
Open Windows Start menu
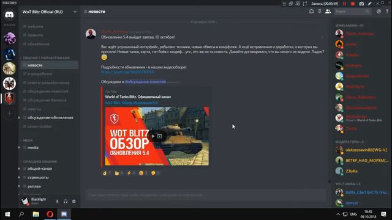(x=7, y=215)
